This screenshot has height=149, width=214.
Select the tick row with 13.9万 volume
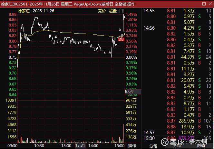pos(178,127)
